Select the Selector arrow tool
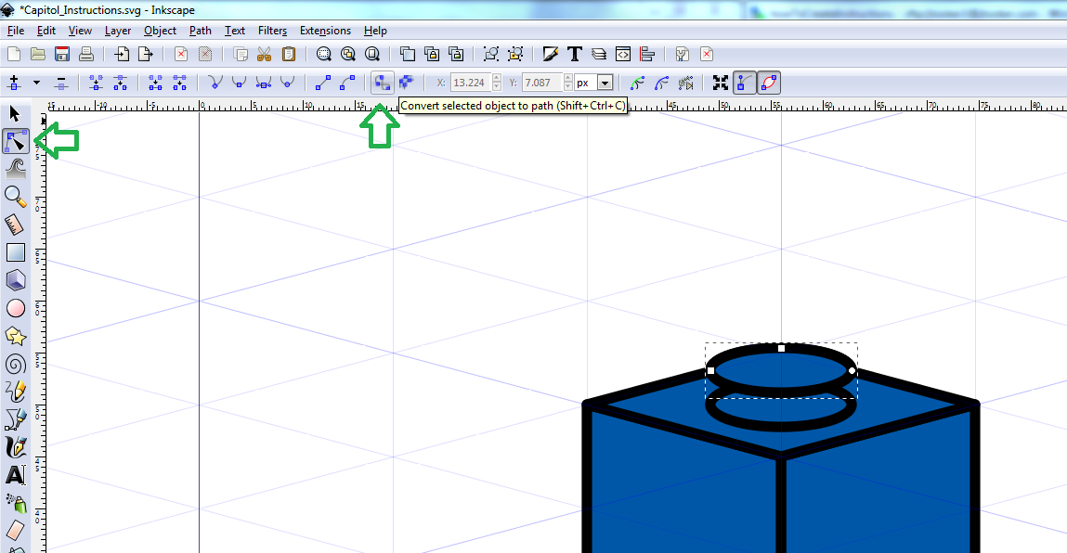 coord(15,114)
